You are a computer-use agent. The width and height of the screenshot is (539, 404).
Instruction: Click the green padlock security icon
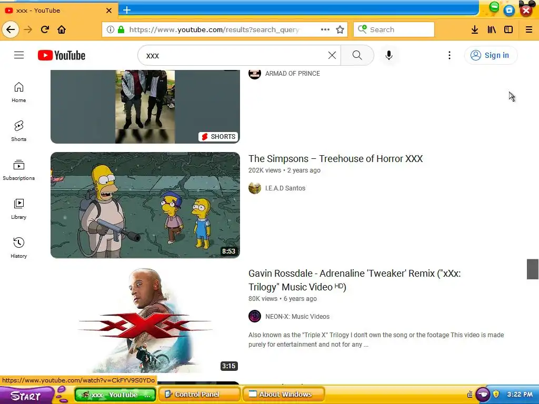click(121, 29)
